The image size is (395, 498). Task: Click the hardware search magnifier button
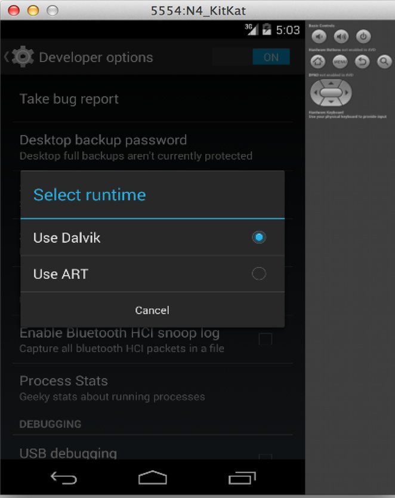click(x=384, y=62)
